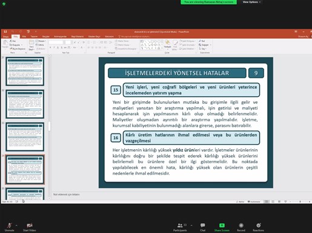Click the Metin Yönü button
Screen dimensions: 312x233
pyautogui.click(x=122, y=41)
